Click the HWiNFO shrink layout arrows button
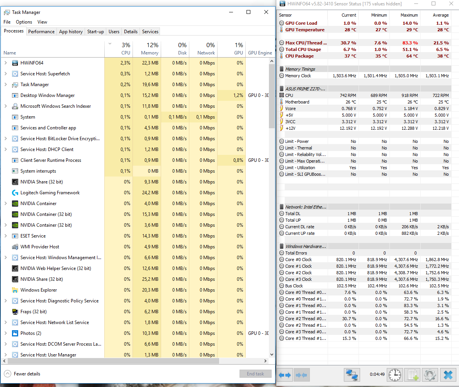Image resolution: width=459 pixels, height=387 pixels. pyautogui.click(x=301, y=375)
